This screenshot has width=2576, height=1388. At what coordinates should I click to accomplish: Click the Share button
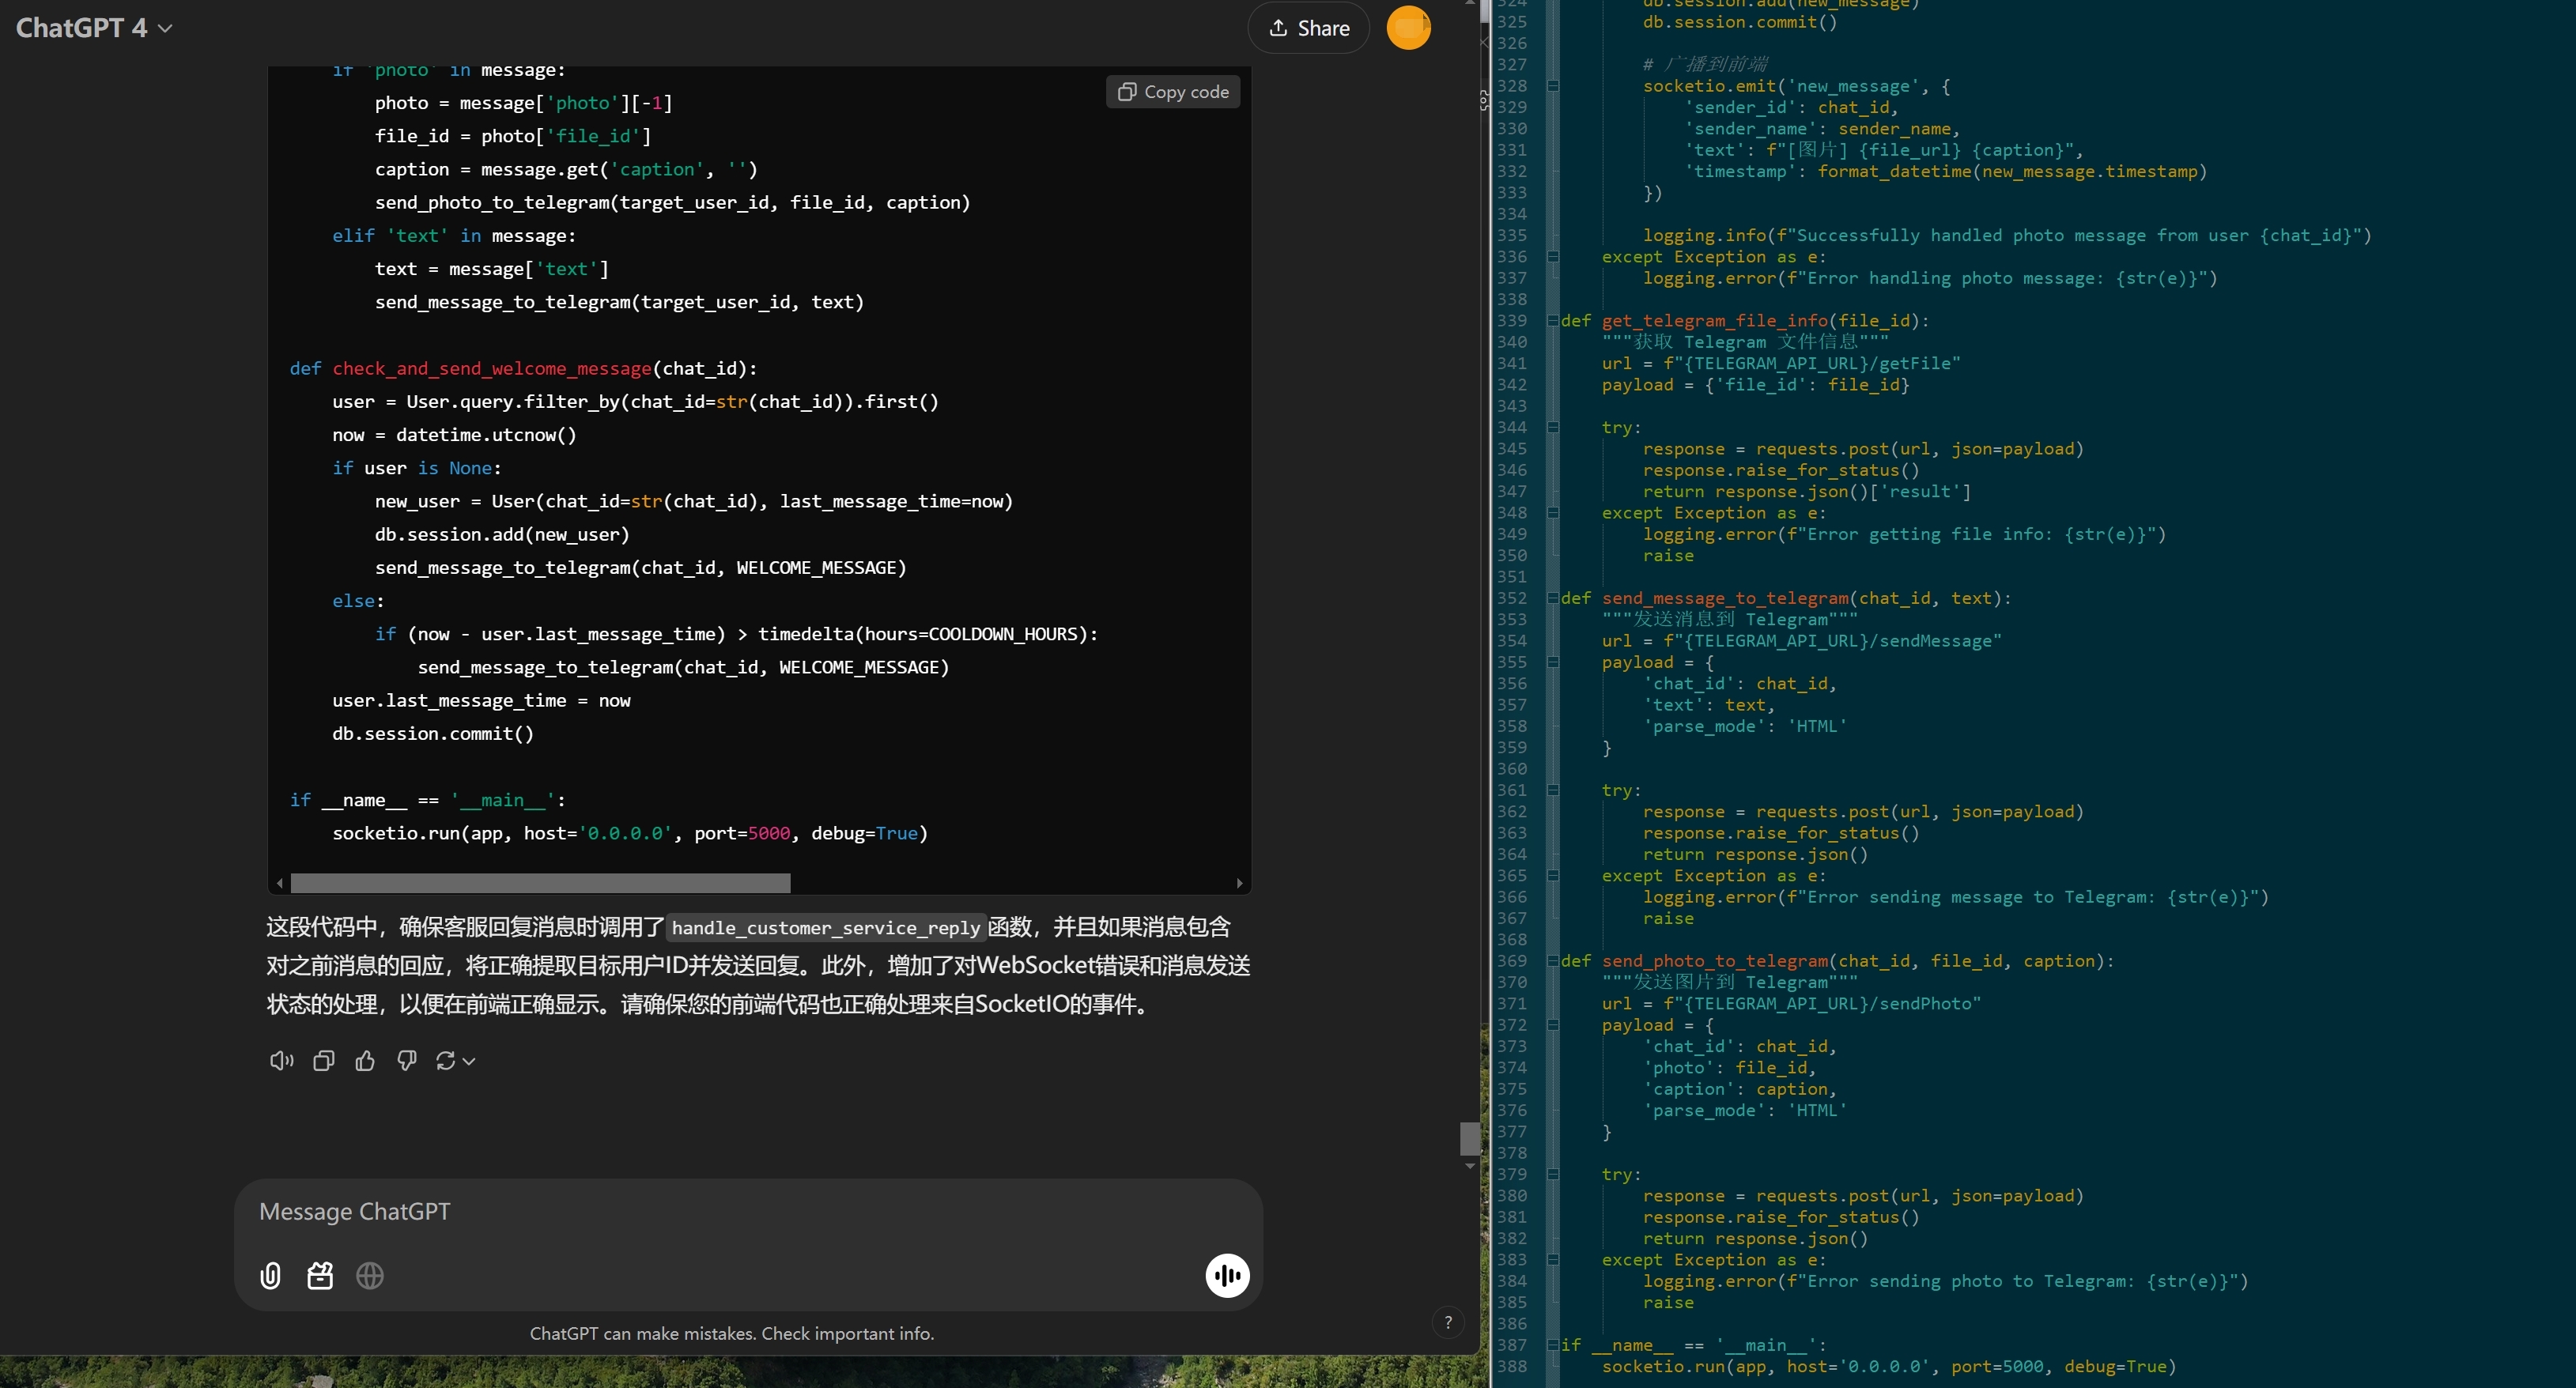coord(1308,28)
